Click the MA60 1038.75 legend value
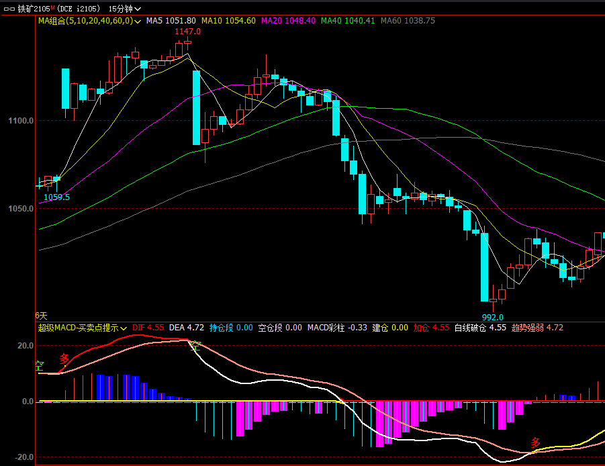Viewport: 605px width, 466px height. point(408,21)
